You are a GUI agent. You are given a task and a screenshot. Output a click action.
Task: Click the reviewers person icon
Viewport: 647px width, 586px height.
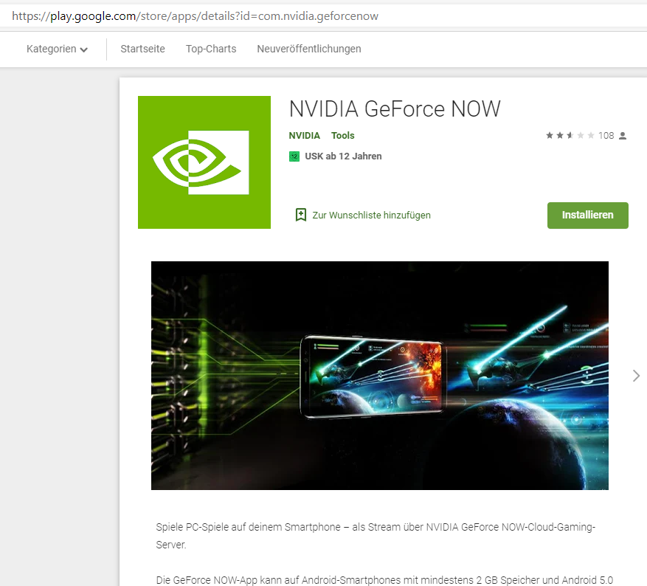pos(623,136)
